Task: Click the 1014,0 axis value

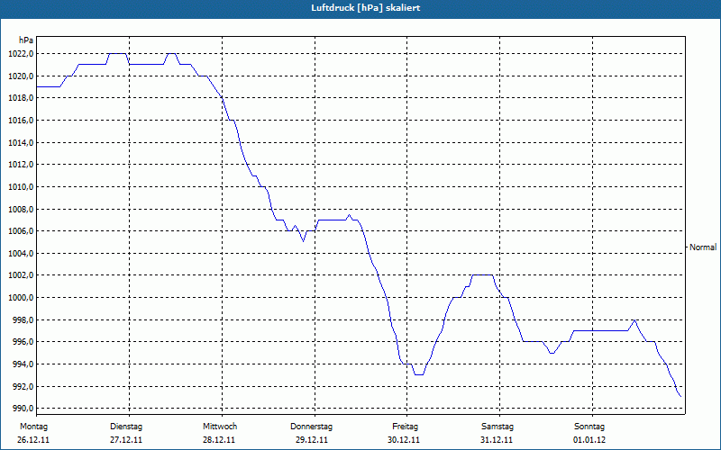Action: [x=21, y=142]
